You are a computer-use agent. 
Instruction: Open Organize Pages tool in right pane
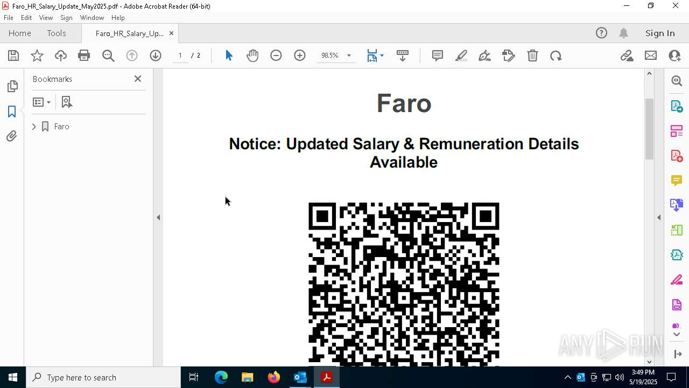(677, 130)
